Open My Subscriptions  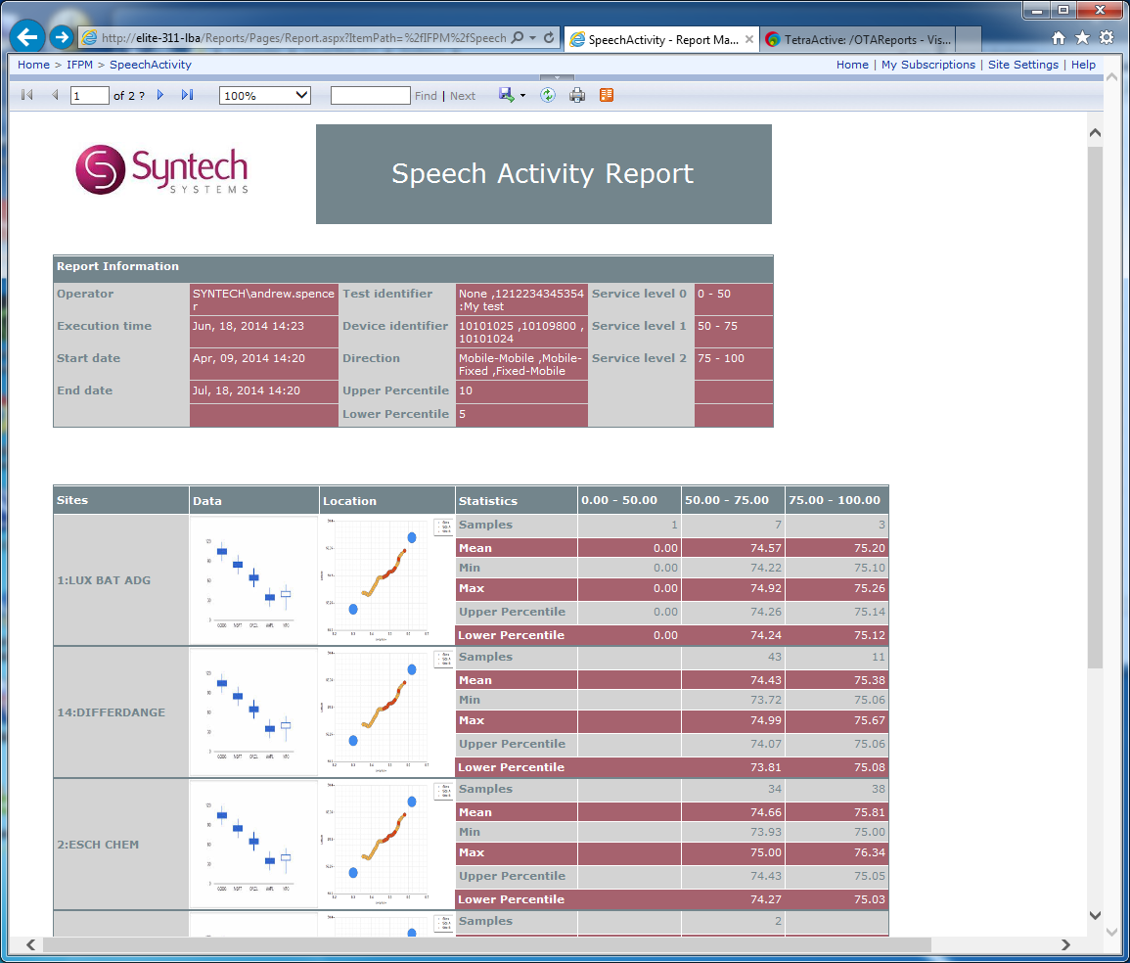click(x=927, y=65)
